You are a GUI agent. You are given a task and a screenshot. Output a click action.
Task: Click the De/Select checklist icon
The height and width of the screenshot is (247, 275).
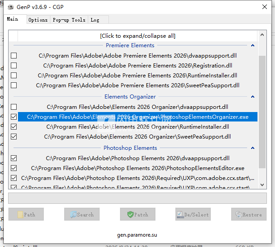[180, 215]
